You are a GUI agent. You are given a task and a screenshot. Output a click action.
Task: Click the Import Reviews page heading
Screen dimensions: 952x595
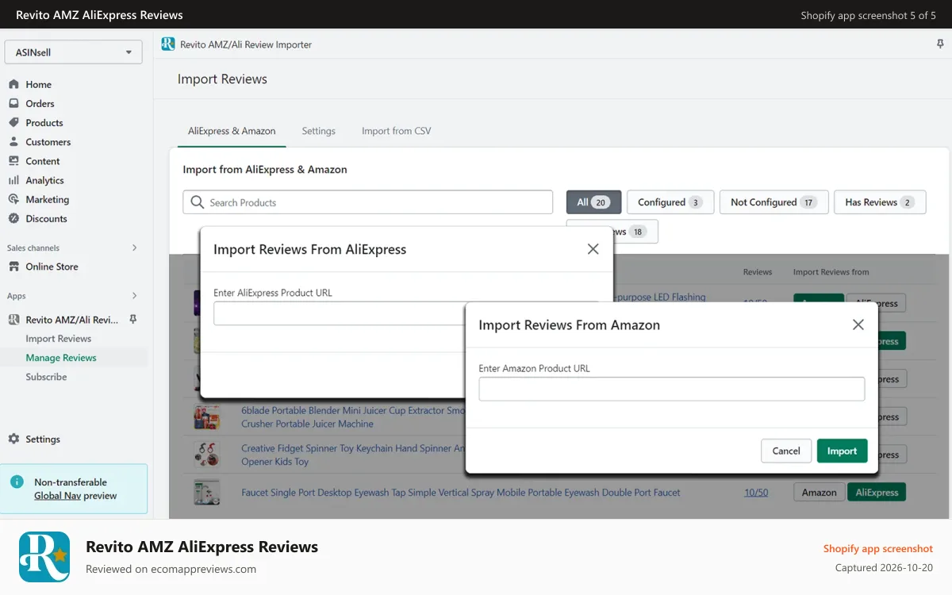(222, 79)
